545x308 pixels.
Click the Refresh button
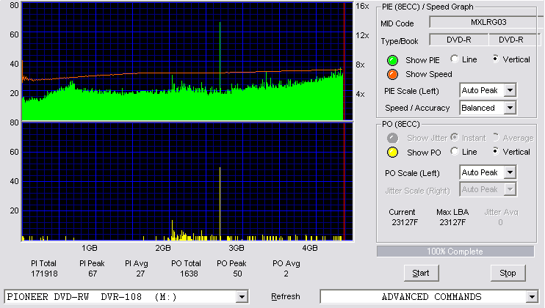(x=286, y=296)
